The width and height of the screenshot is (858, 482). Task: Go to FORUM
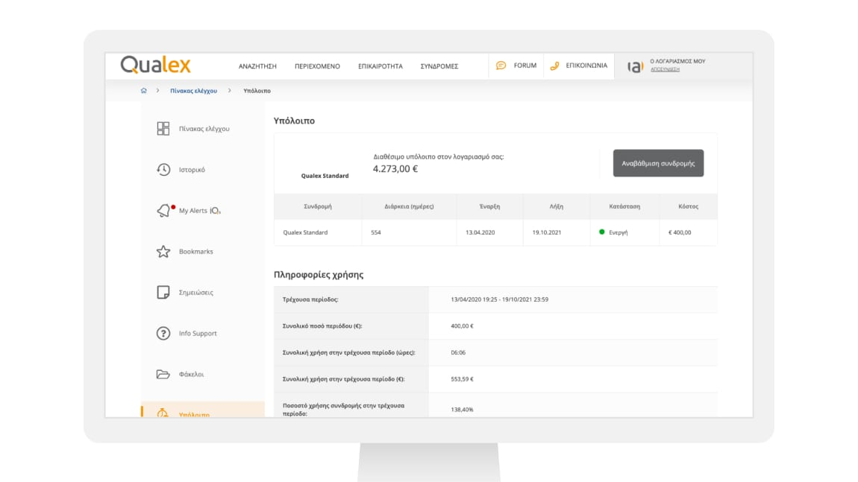[x=524, y=66]
